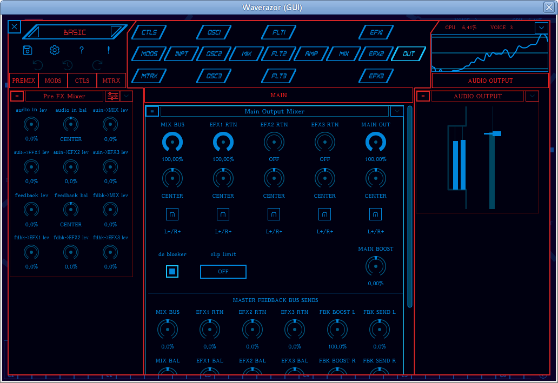
Task: Expand the Pre FX Mixer dropdown arrow
Action: coord(127,96)
